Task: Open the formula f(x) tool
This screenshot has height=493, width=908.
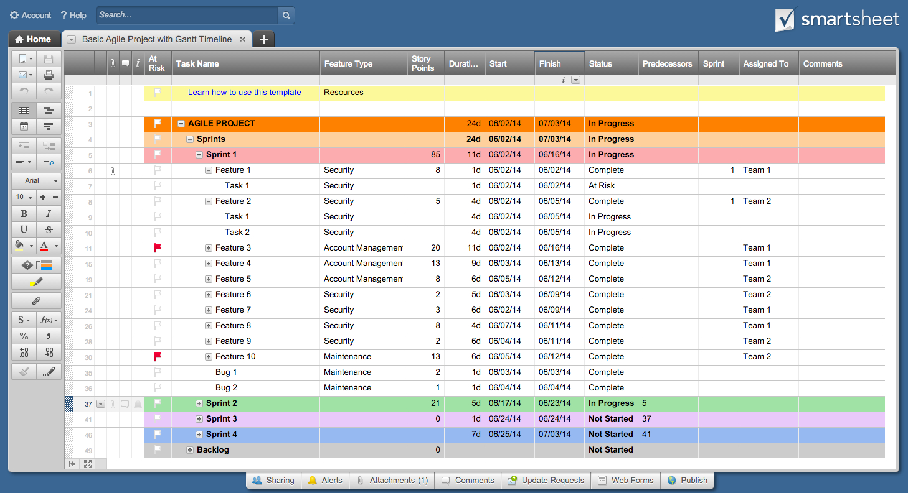Action: tap(48, 320)
